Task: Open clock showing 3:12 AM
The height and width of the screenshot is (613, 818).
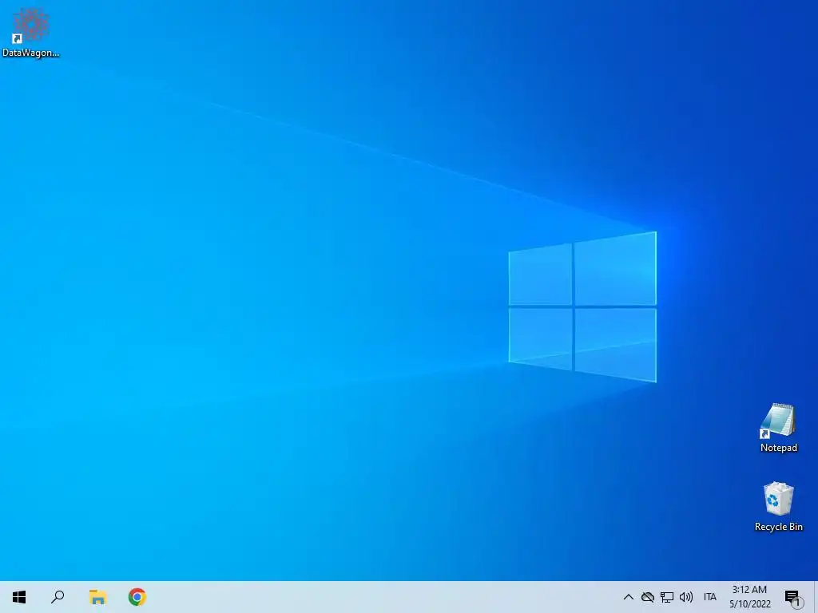Action: tap(749, 597)
